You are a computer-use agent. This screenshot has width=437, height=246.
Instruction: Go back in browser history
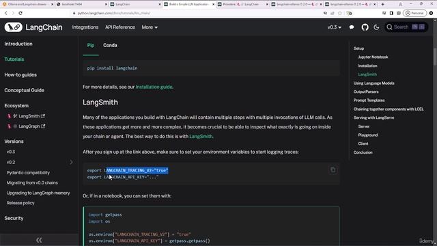tap(6, 13)
